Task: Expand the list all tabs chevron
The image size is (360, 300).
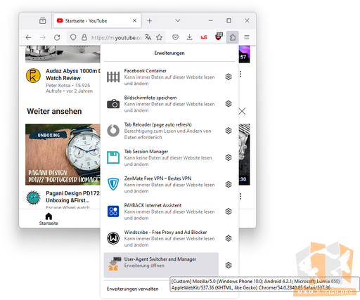Action: click(x=178, y=20)
